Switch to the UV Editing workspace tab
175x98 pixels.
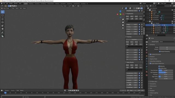(43, 4)
